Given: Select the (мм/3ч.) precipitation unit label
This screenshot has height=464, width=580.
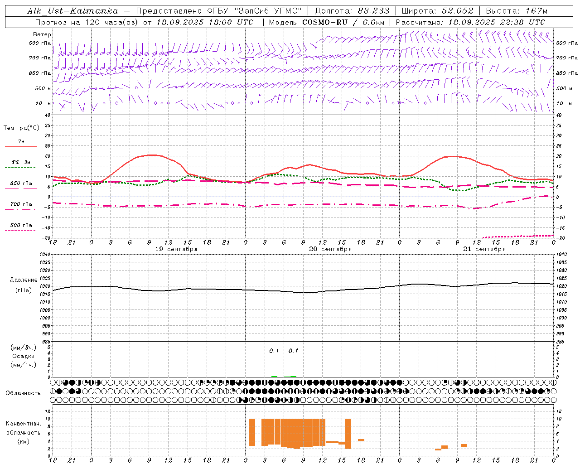Looking at the screenshot, I should pos(24,348).
